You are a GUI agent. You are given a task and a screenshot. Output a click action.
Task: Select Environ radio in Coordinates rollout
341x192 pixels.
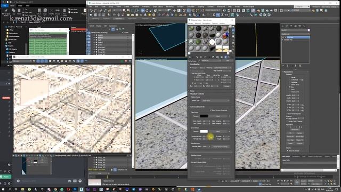(199, 68)
